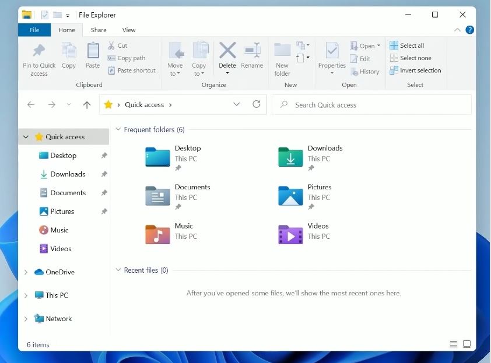Open the Downloads folder tile

coord(311,158)
